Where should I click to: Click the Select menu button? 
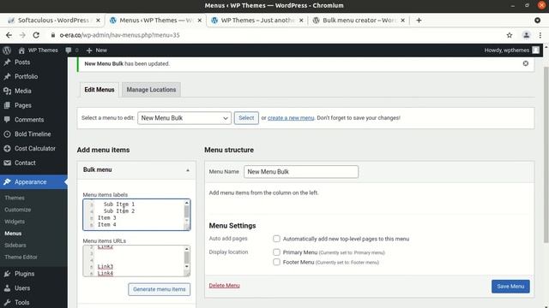(246, 118)
